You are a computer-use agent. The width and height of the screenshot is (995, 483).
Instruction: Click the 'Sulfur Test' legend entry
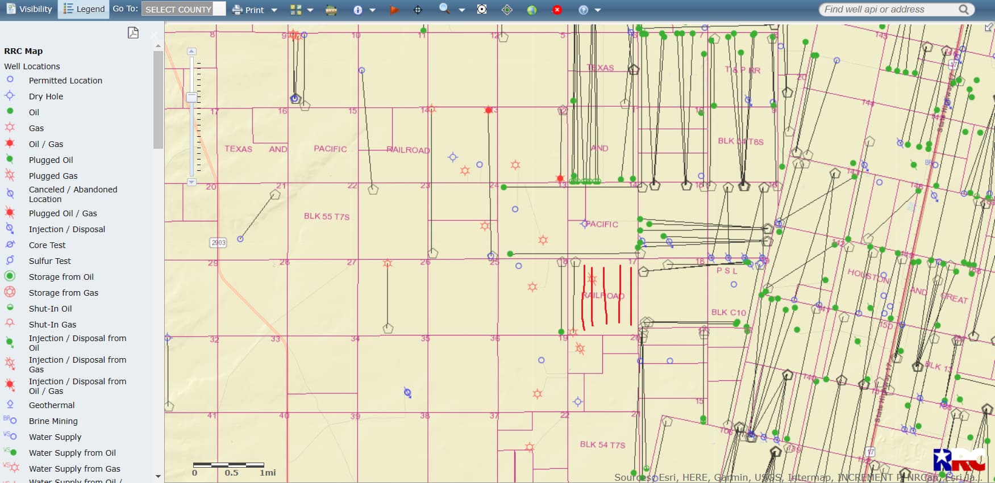[50, 261]
